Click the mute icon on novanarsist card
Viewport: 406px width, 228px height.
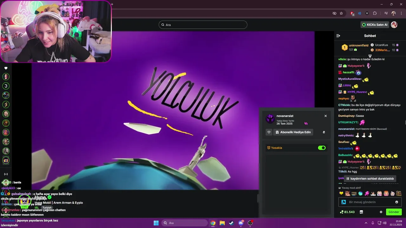pyautogui.click(x=324, y=132)
